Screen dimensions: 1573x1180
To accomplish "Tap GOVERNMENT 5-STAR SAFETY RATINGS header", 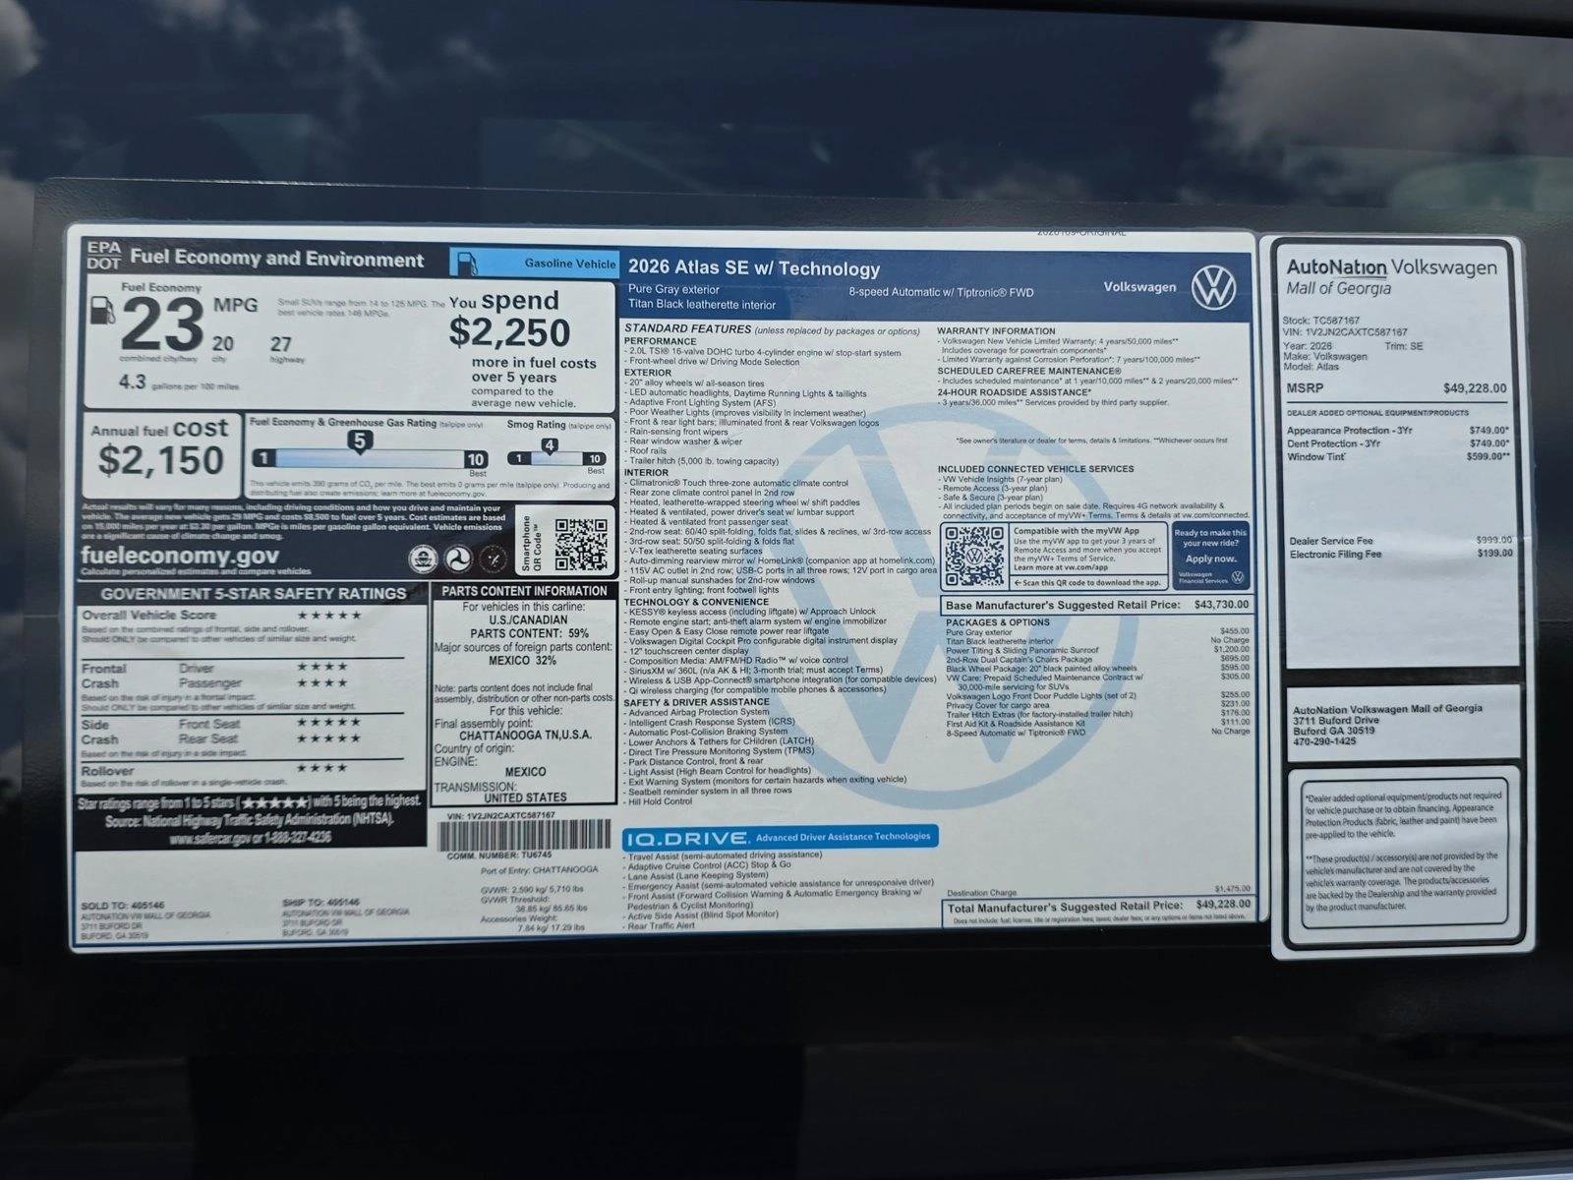I will [x=253, y=594].
